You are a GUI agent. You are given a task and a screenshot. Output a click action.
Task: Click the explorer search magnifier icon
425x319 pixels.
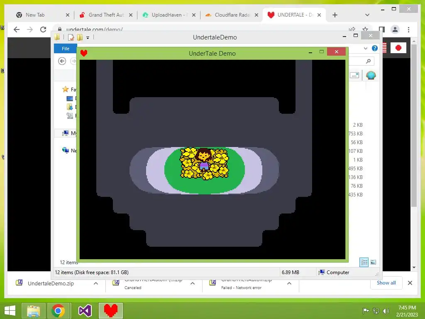368,61
